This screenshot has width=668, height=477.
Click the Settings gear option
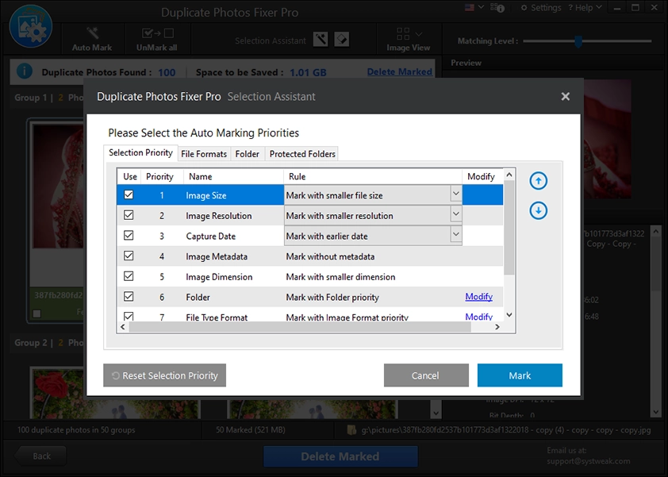541,8
